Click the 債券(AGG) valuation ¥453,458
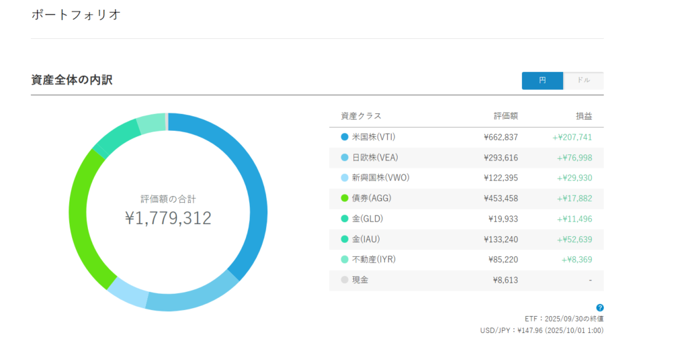The height and width of the screenshot is (353, 688). (501, 199)
